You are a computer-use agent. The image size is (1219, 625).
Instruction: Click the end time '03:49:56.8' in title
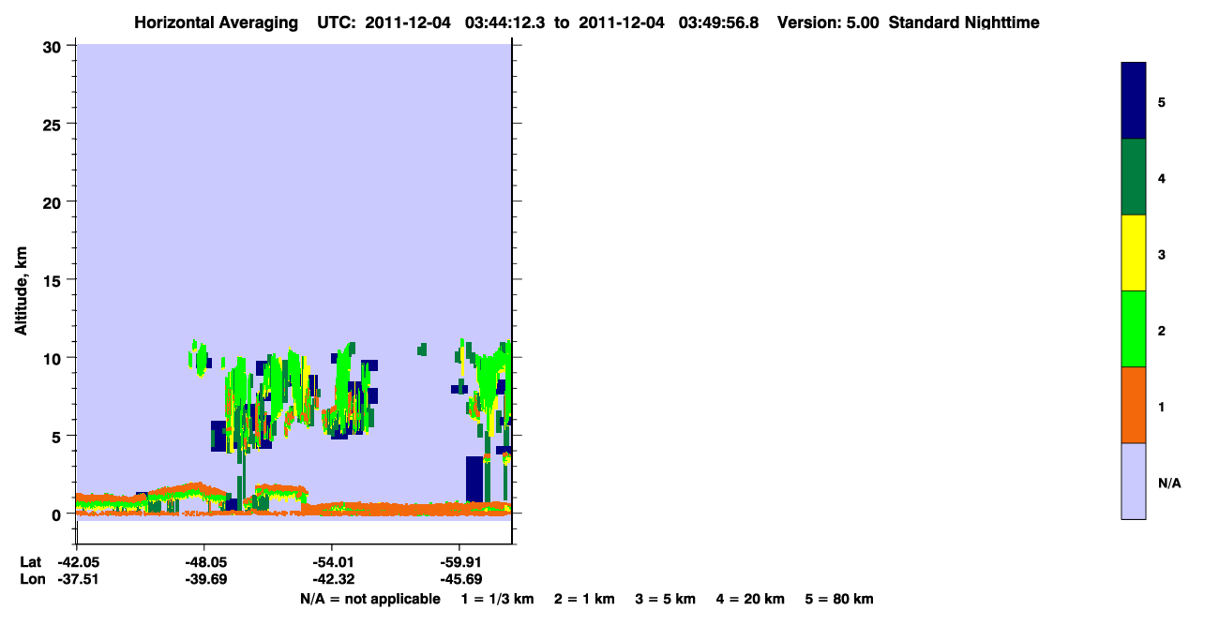coord(721,22)
